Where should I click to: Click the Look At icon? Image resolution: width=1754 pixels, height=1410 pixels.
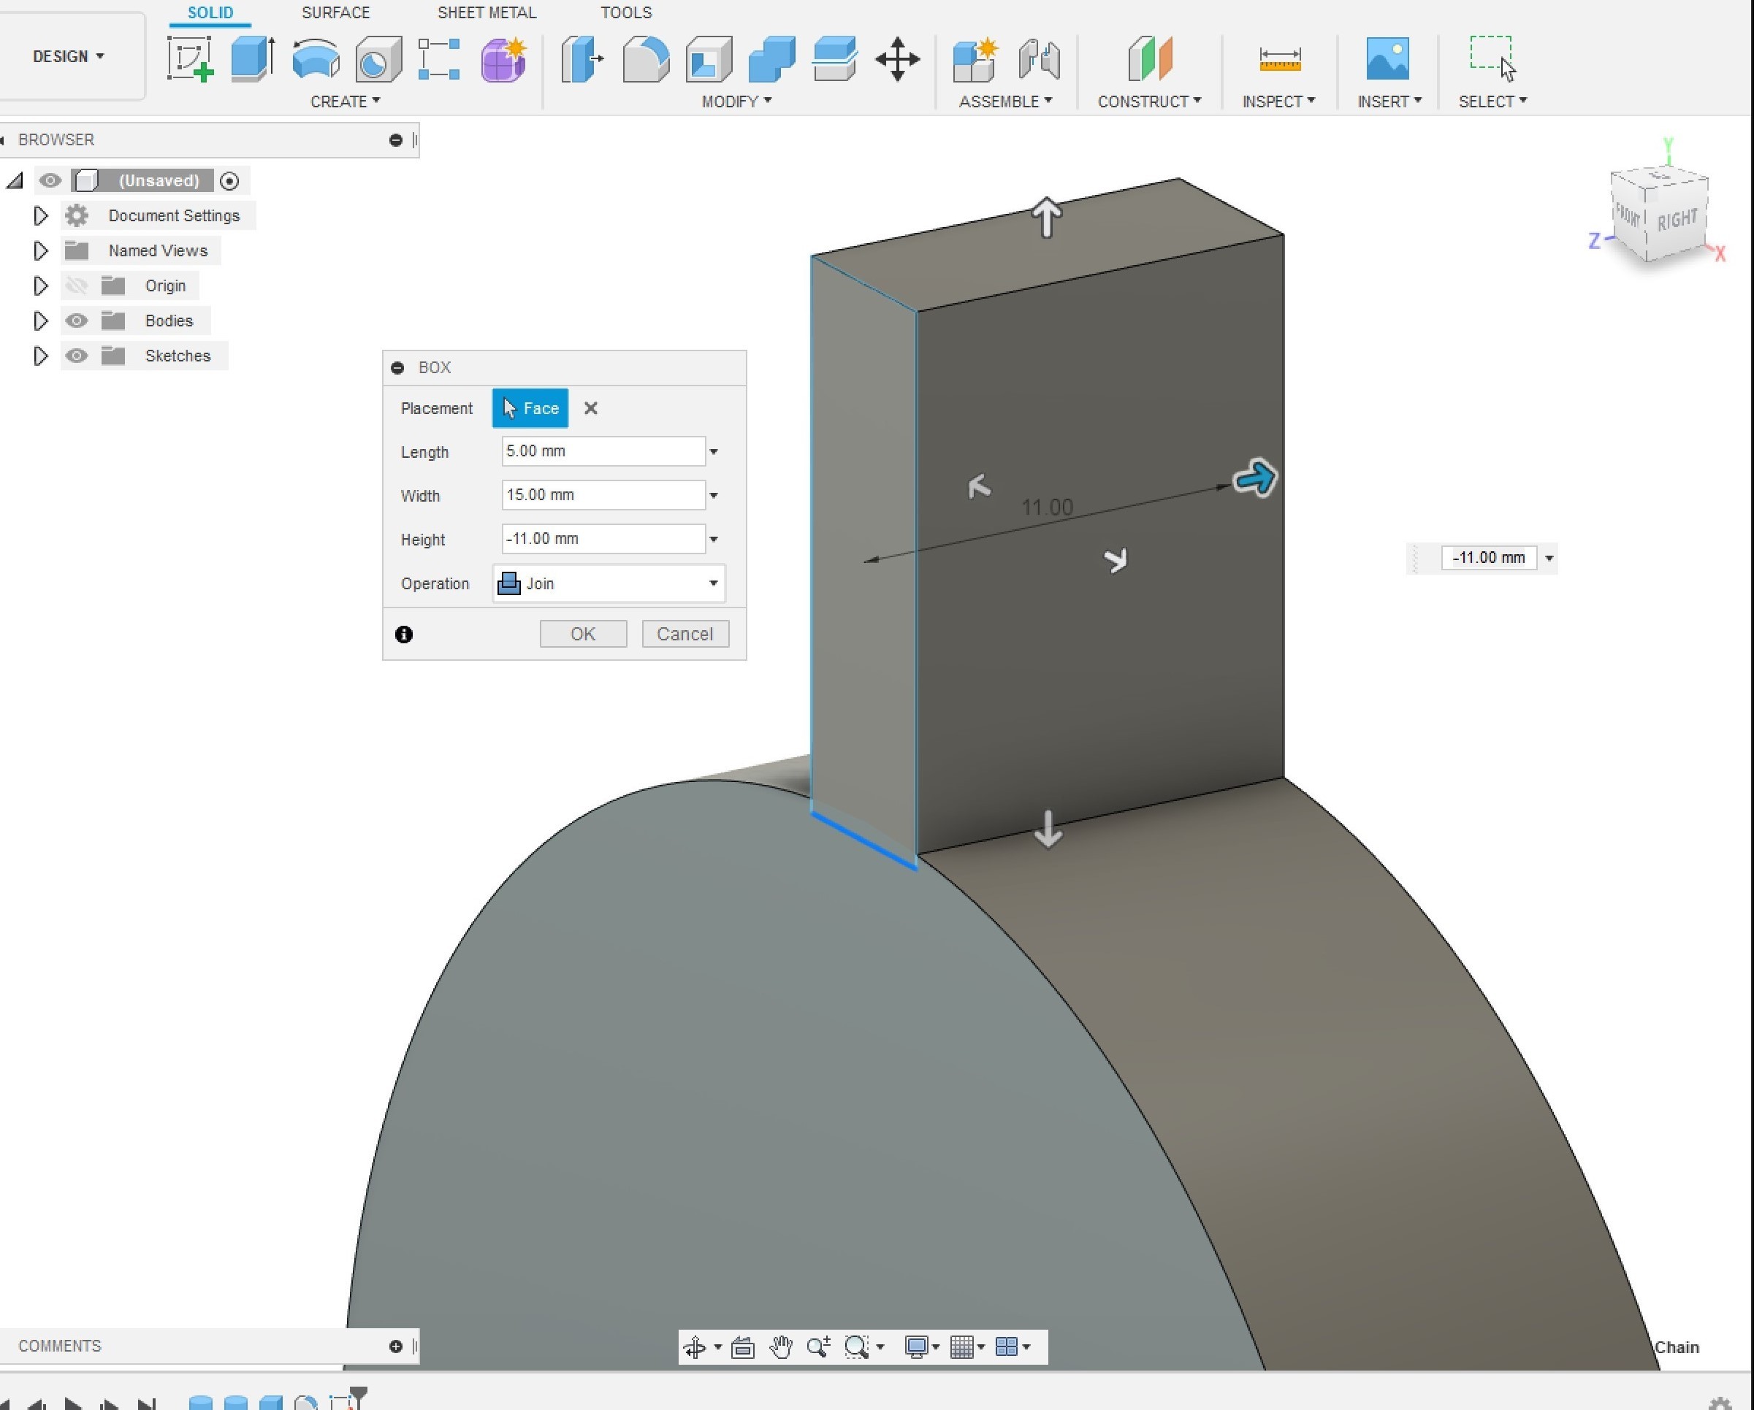coord(742,1347)
